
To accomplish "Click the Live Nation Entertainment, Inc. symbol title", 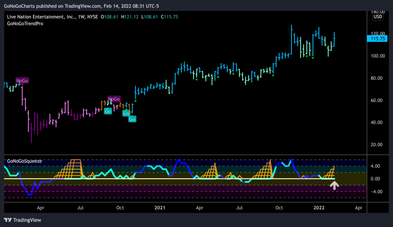I will click(x=41, y=17).
